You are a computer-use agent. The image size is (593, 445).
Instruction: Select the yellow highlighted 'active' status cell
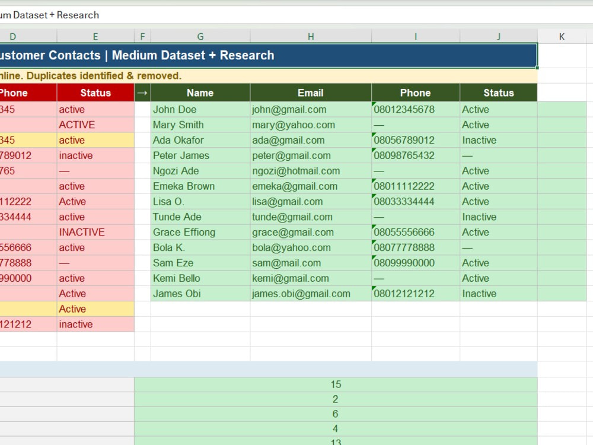point(95,140)
